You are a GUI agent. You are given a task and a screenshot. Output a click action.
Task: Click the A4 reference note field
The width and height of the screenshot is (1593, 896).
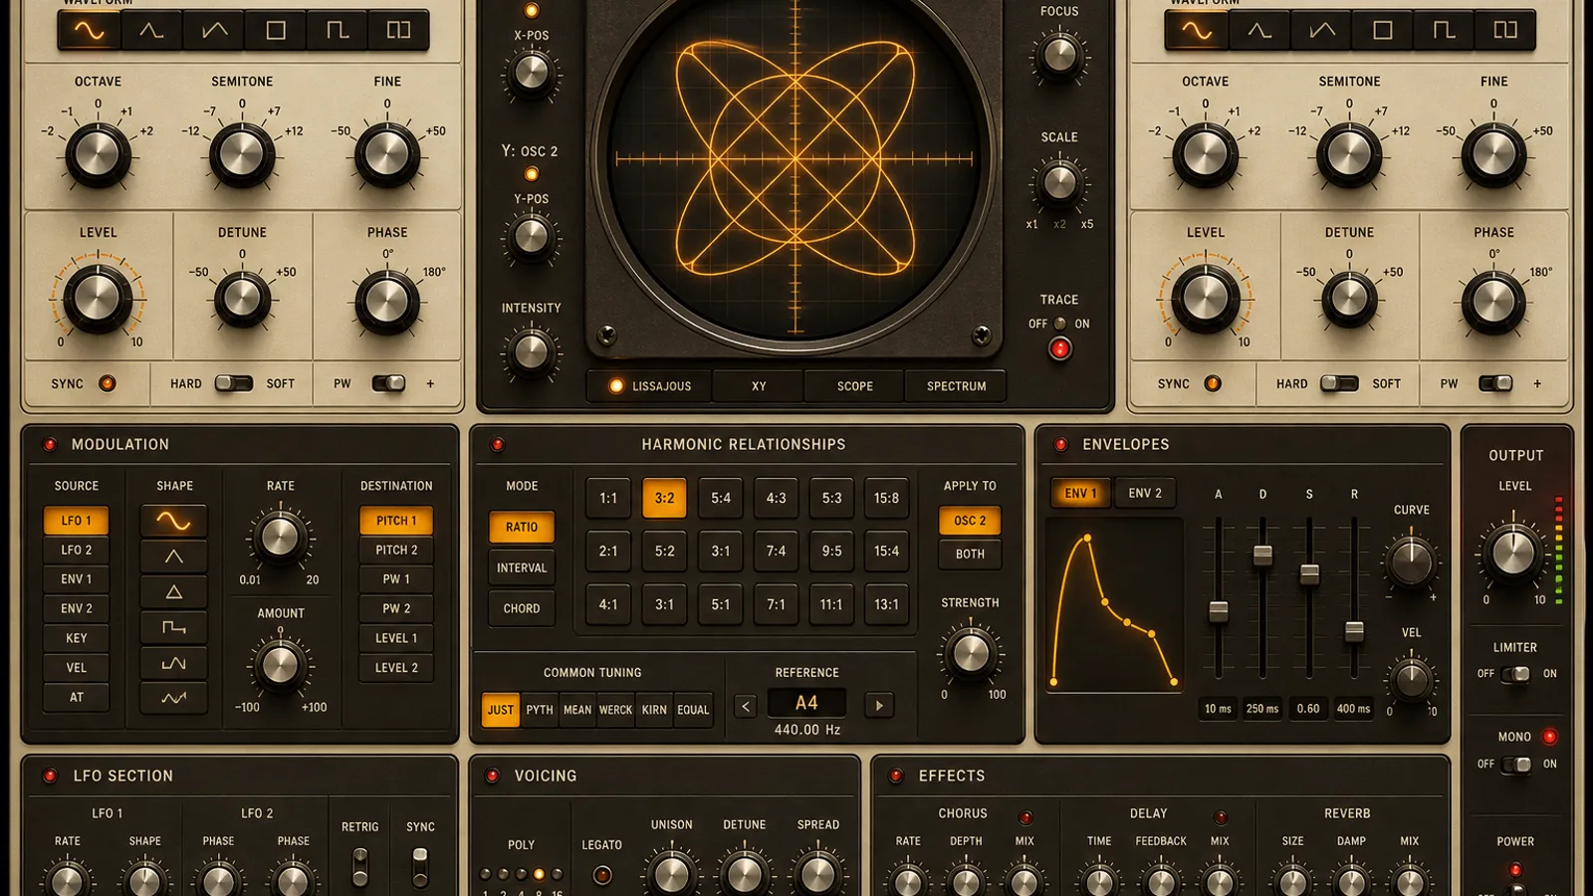(806, 703)
